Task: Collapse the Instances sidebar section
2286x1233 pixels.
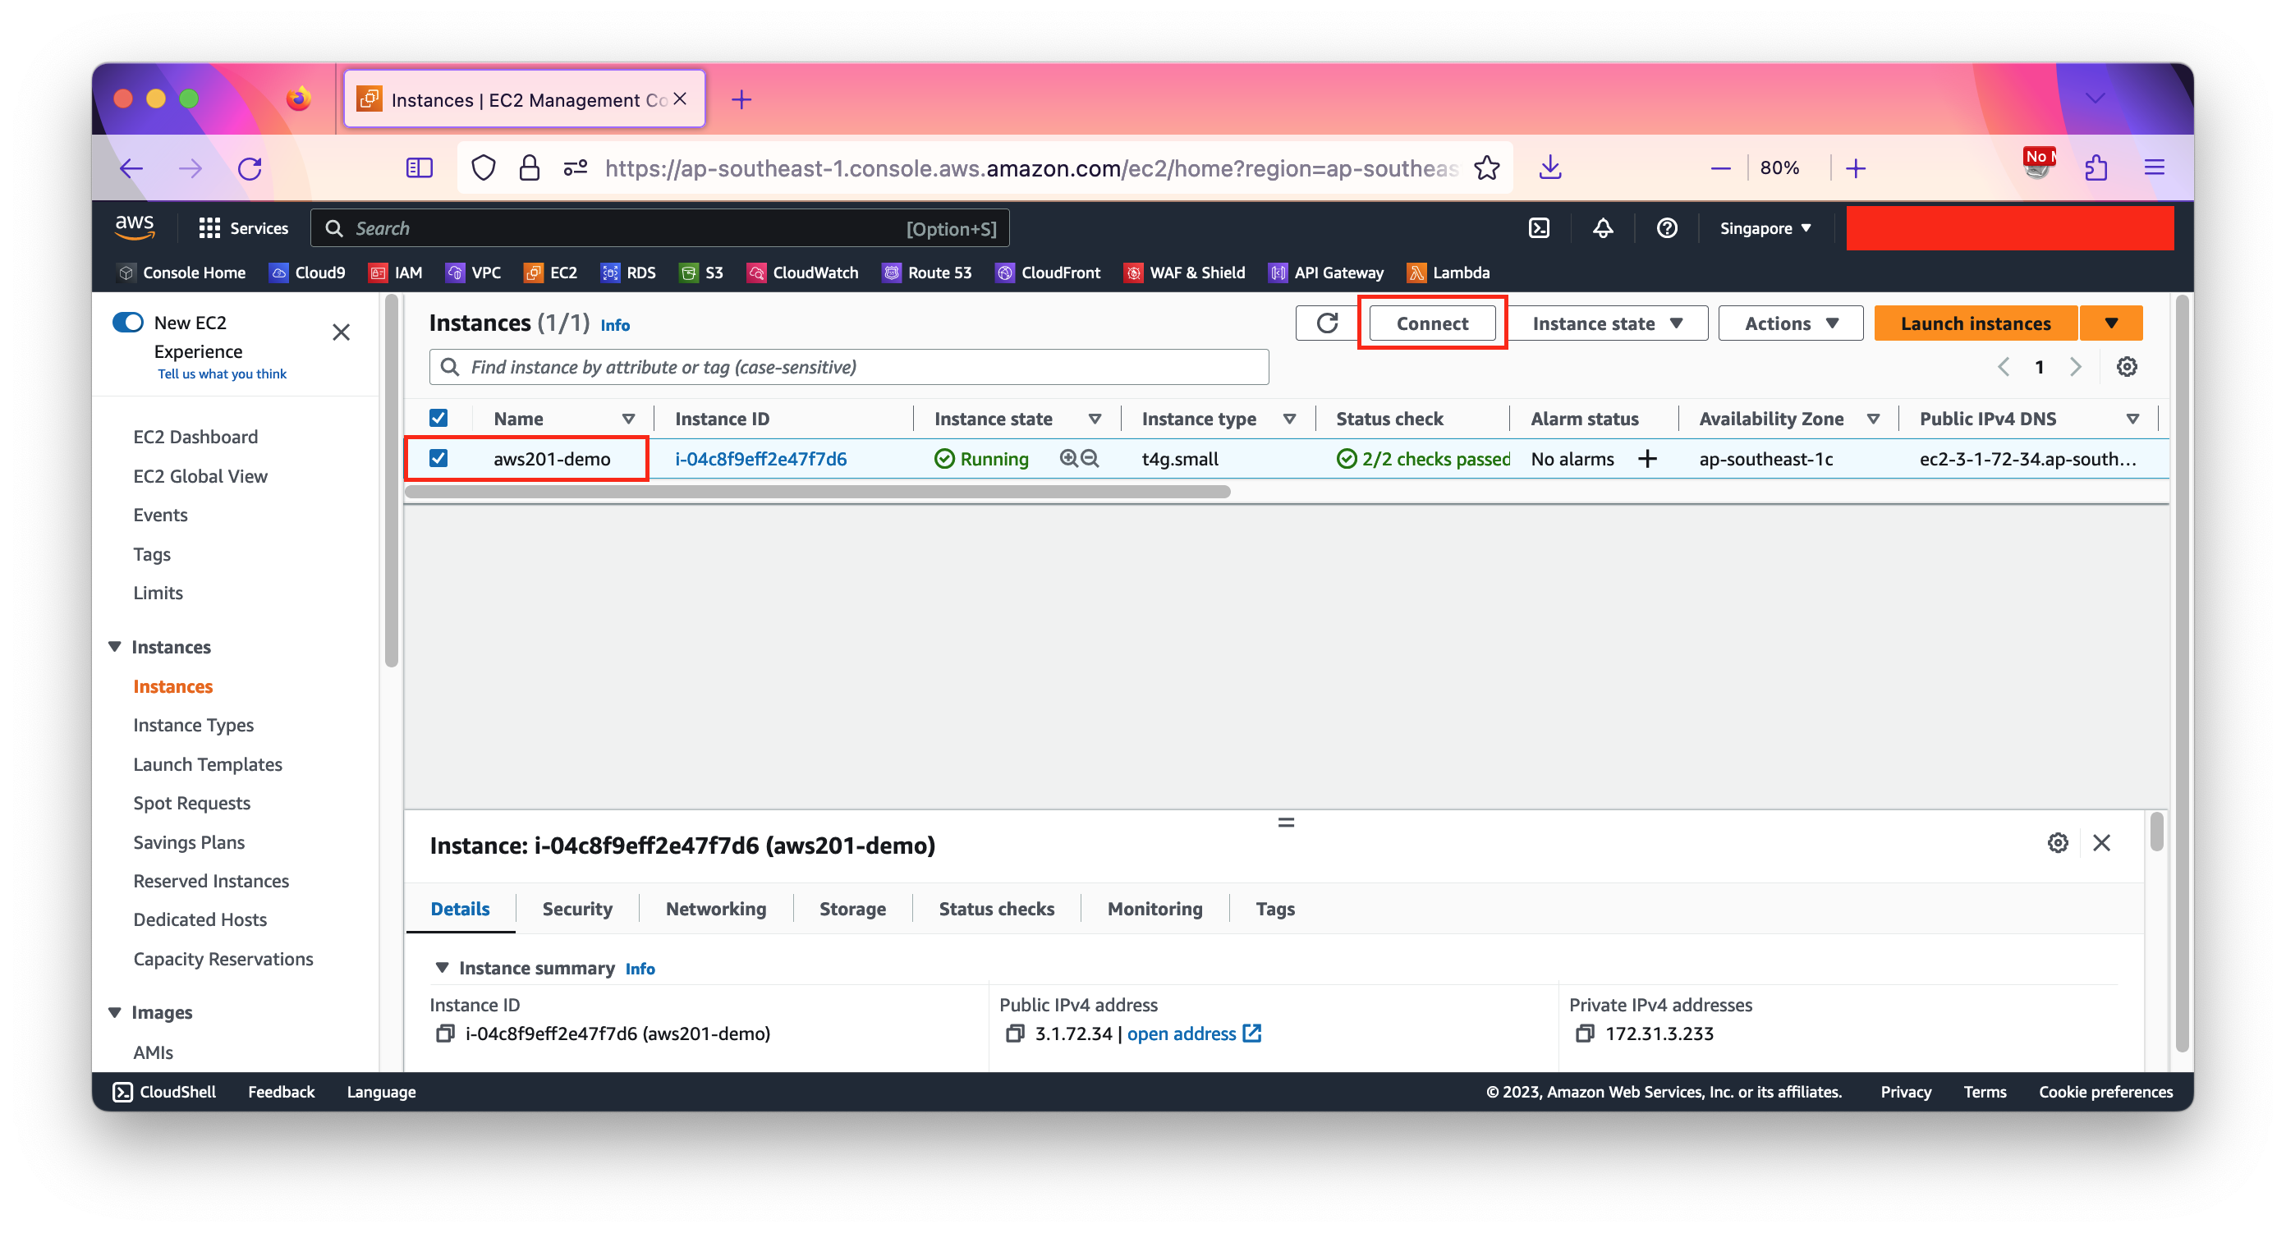Action: [x=114, y=647]
